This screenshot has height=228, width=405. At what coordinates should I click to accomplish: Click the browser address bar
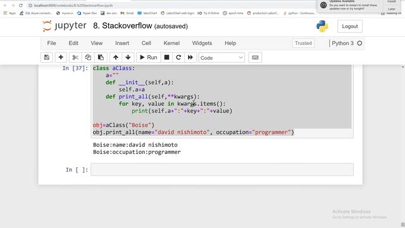pyautogui.click(x=170, y=5)
